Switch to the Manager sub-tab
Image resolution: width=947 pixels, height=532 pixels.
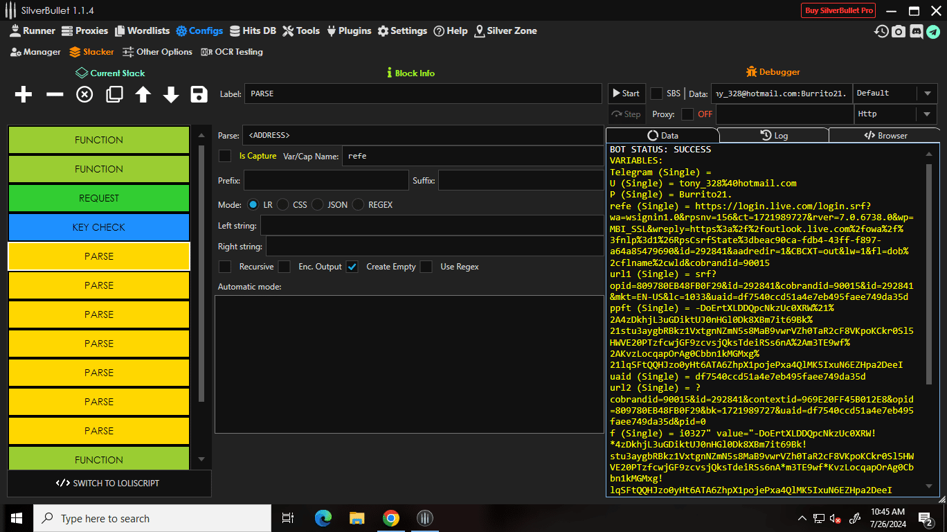(36, 52)
